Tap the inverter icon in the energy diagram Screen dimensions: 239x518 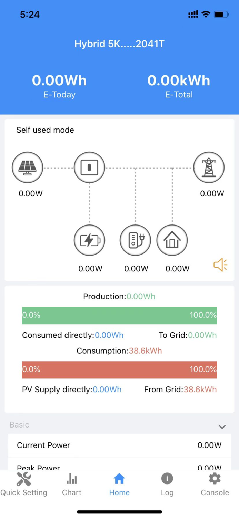(89, 167)
